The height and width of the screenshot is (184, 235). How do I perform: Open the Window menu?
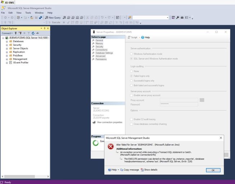coord(39,13)
